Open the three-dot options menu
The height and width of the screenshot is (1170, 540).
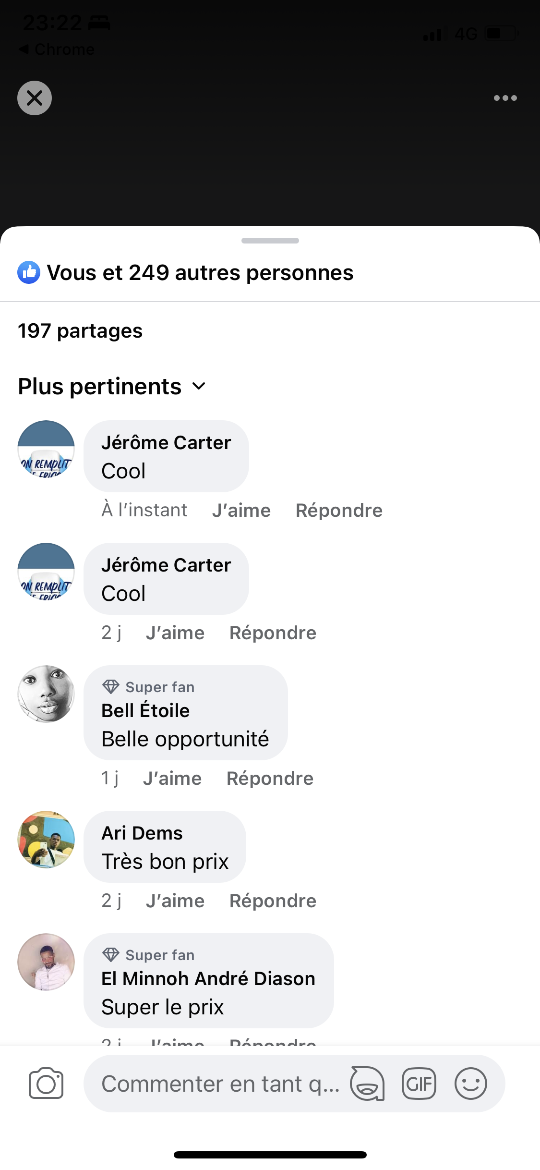click(x=505, y=98)
